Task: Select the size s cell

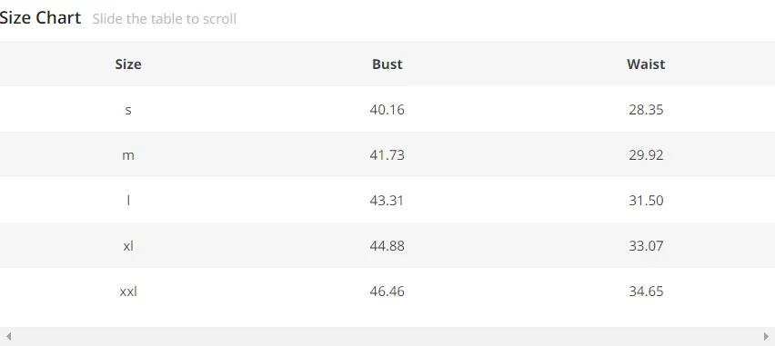Action: coord(128,110)
